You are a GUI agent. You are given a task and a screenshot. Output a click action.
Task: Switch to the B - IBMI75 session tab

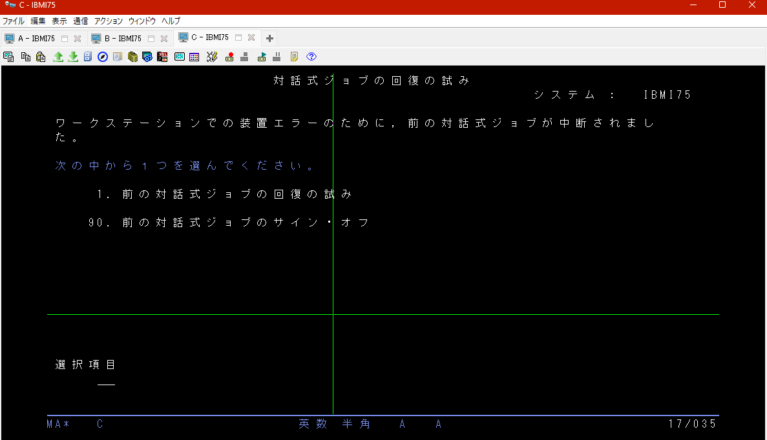click(123, 39)
